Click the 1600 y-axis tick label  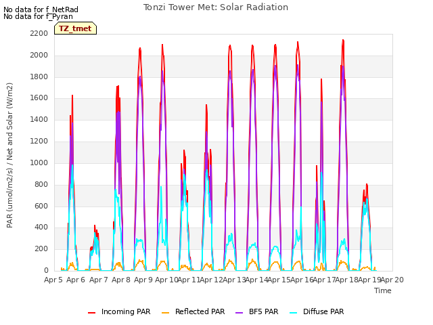tap(39, 97)
